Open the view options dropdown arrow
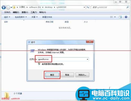 pos(115,17)
